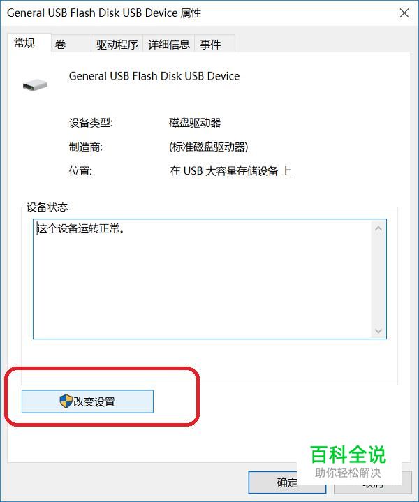Select the 详细信息 tab
The height and width of the screenshot is (502, 419).
169,44
